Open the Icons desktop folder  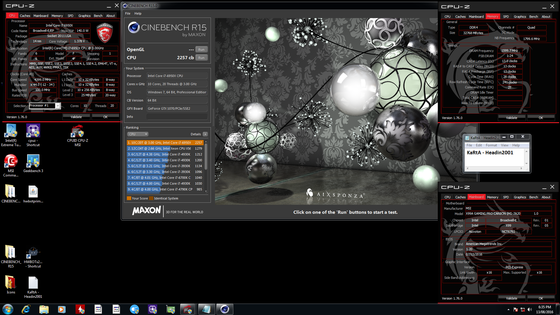[x=11, y=285]
